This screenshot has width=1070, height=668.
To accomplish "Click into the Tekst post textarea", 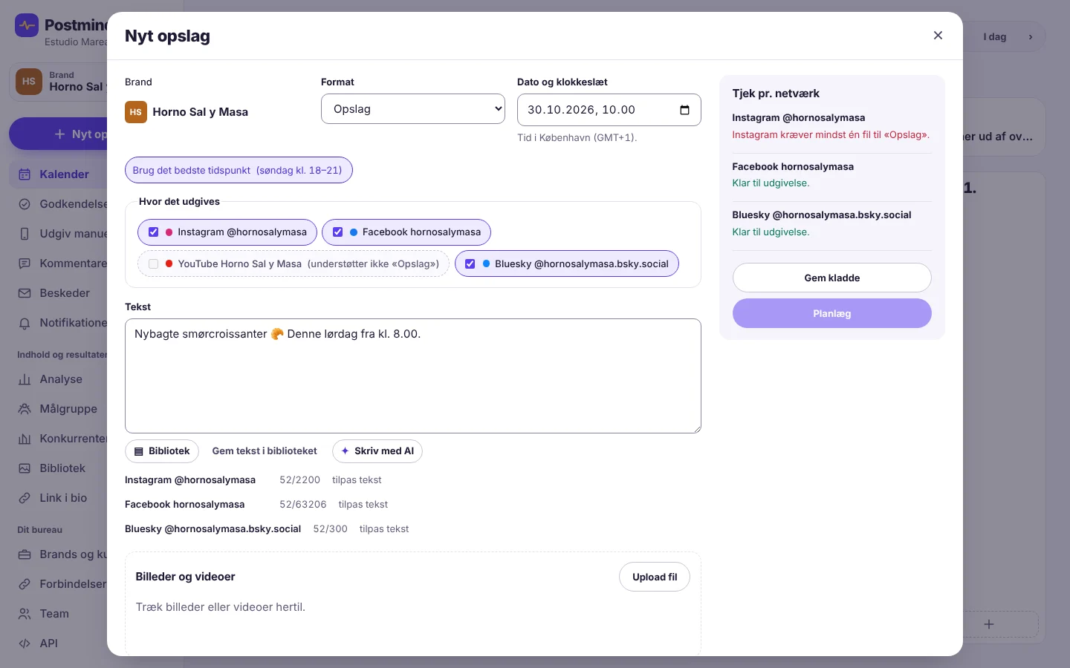I will (x=413, y=376).
